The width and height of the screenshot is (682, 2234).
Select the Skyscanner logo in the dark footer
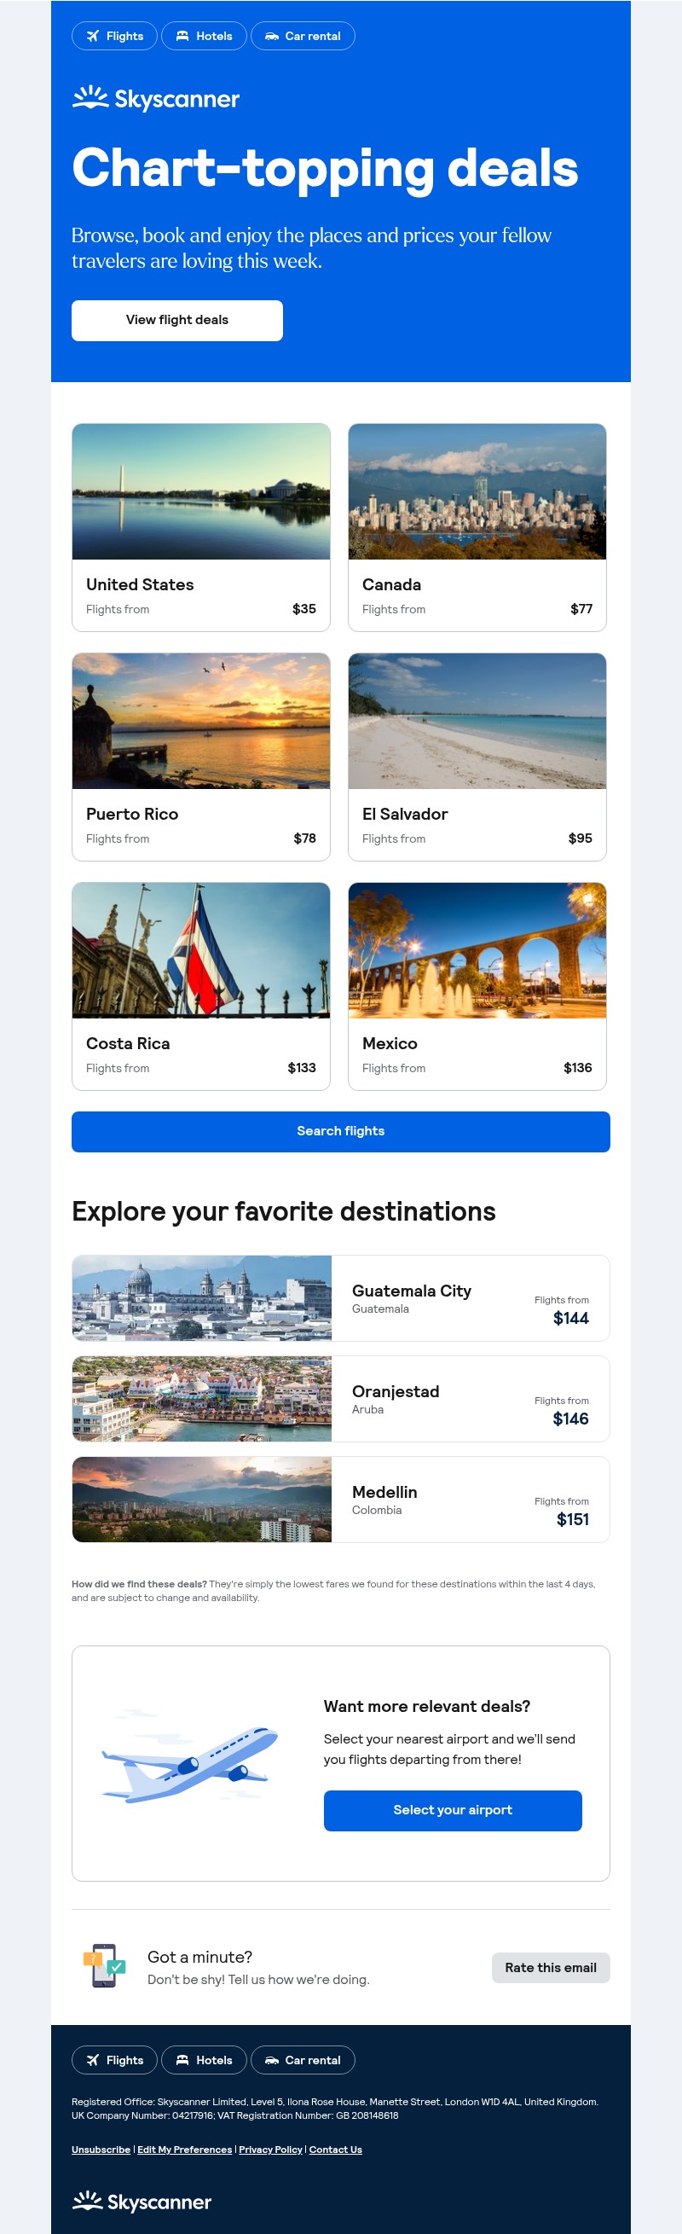141,2201
